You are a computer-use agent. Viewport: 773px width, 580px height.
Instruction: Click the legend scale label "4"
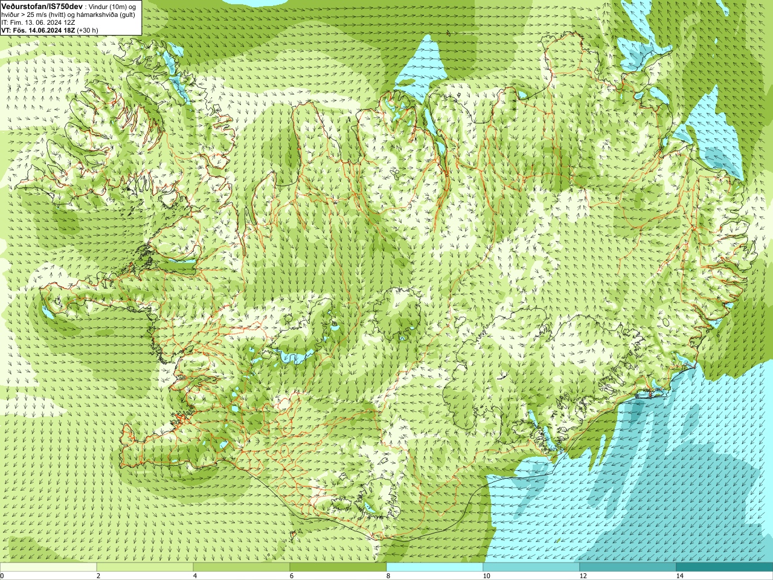(195, 576)
